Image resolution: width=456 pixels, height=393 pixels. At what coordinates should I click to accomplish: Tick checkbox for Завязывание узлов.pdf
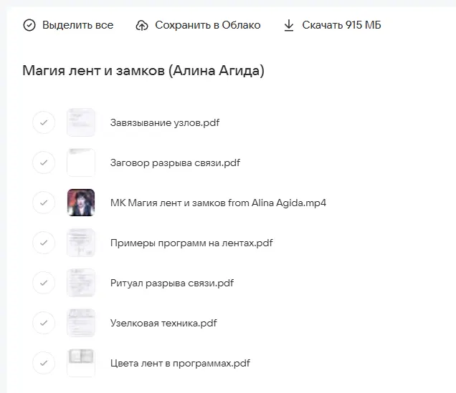pyautogui.click(x=44, y=122)
